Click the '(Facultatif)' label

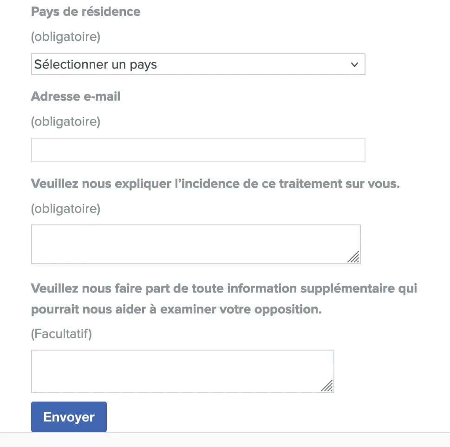coord(61,334)
